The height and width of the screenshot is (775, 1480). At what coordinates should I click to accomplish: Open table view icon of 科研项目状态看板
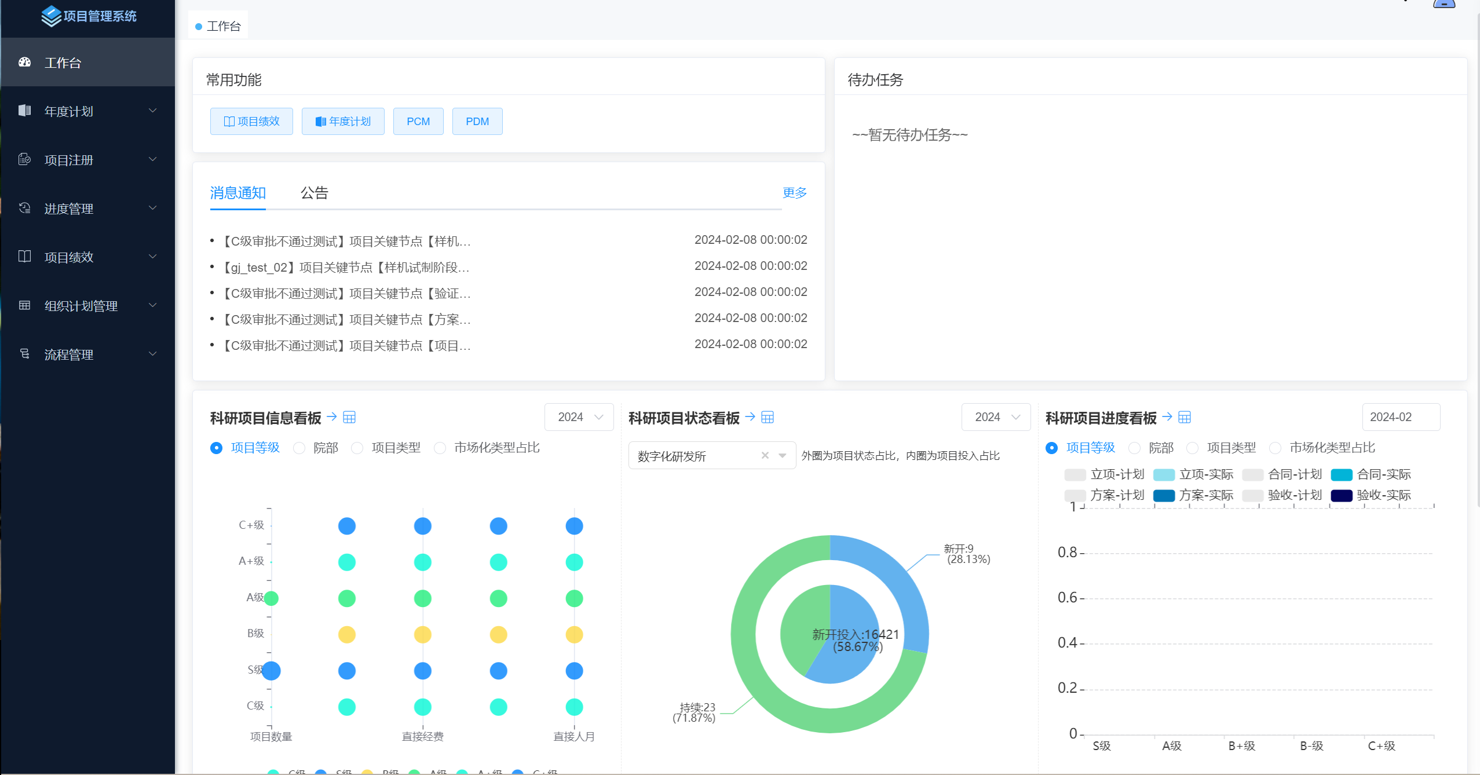click(768, 417)
